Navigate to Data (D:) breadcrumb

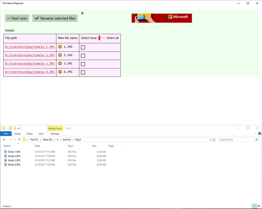click(48, 140)
